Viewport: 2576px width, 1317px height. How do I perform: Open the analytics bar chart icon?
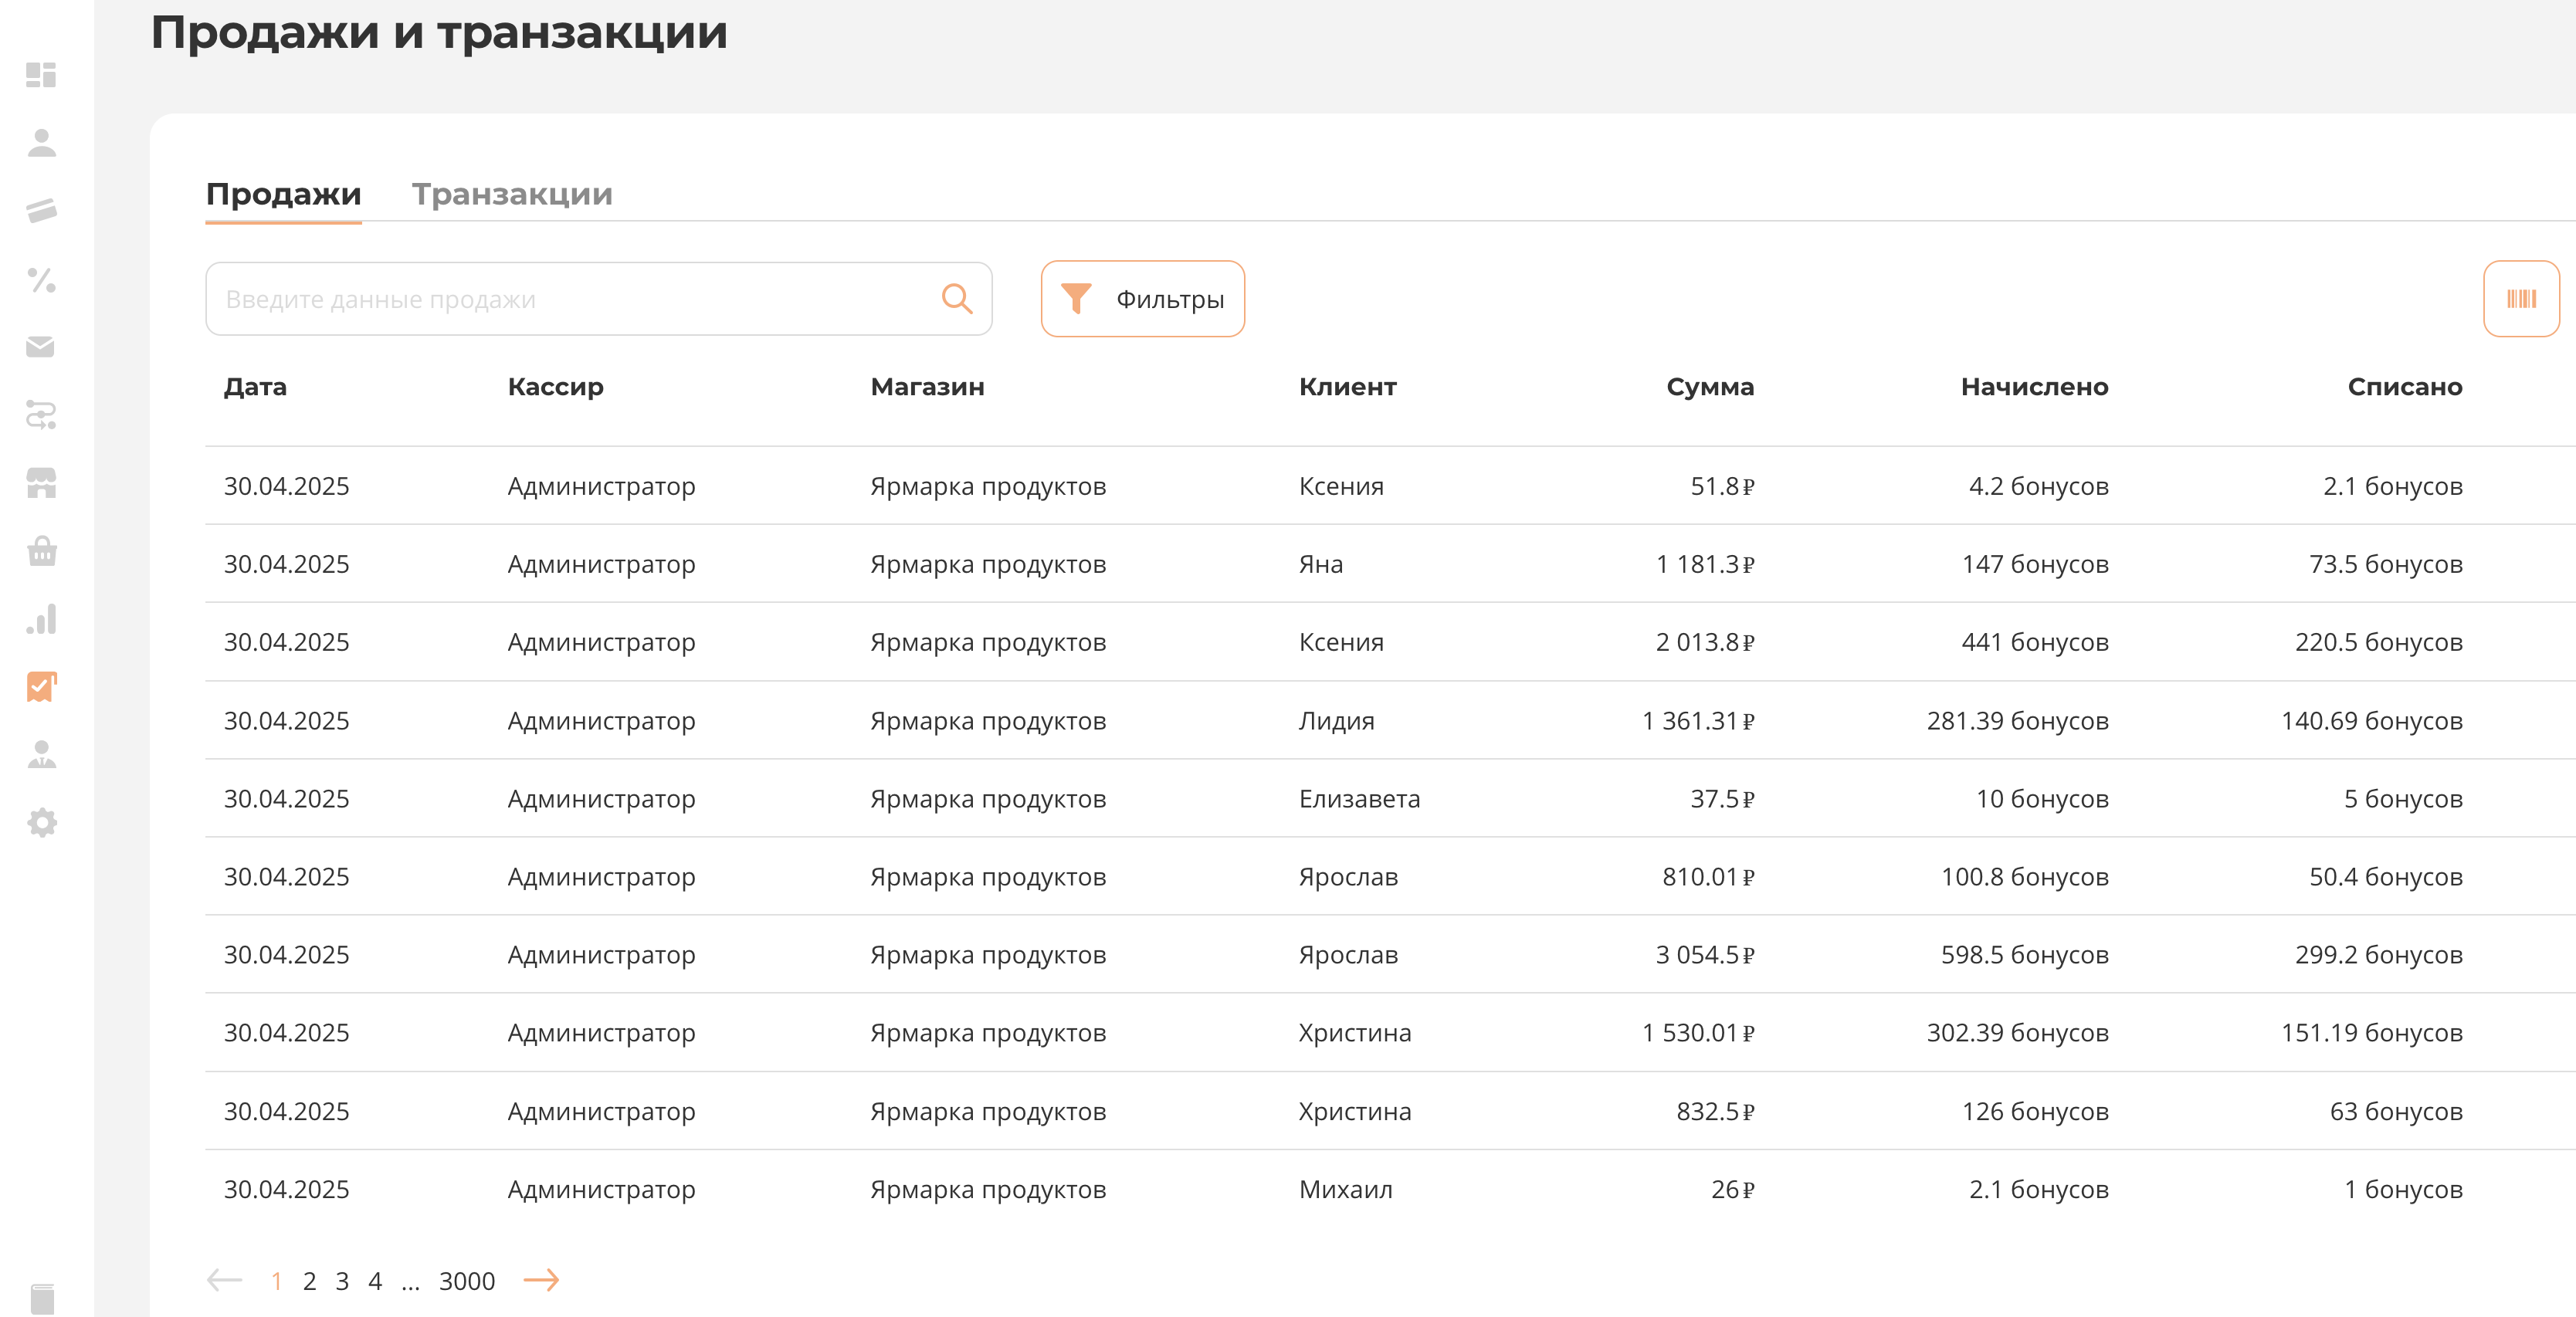(x=41, y=619)
